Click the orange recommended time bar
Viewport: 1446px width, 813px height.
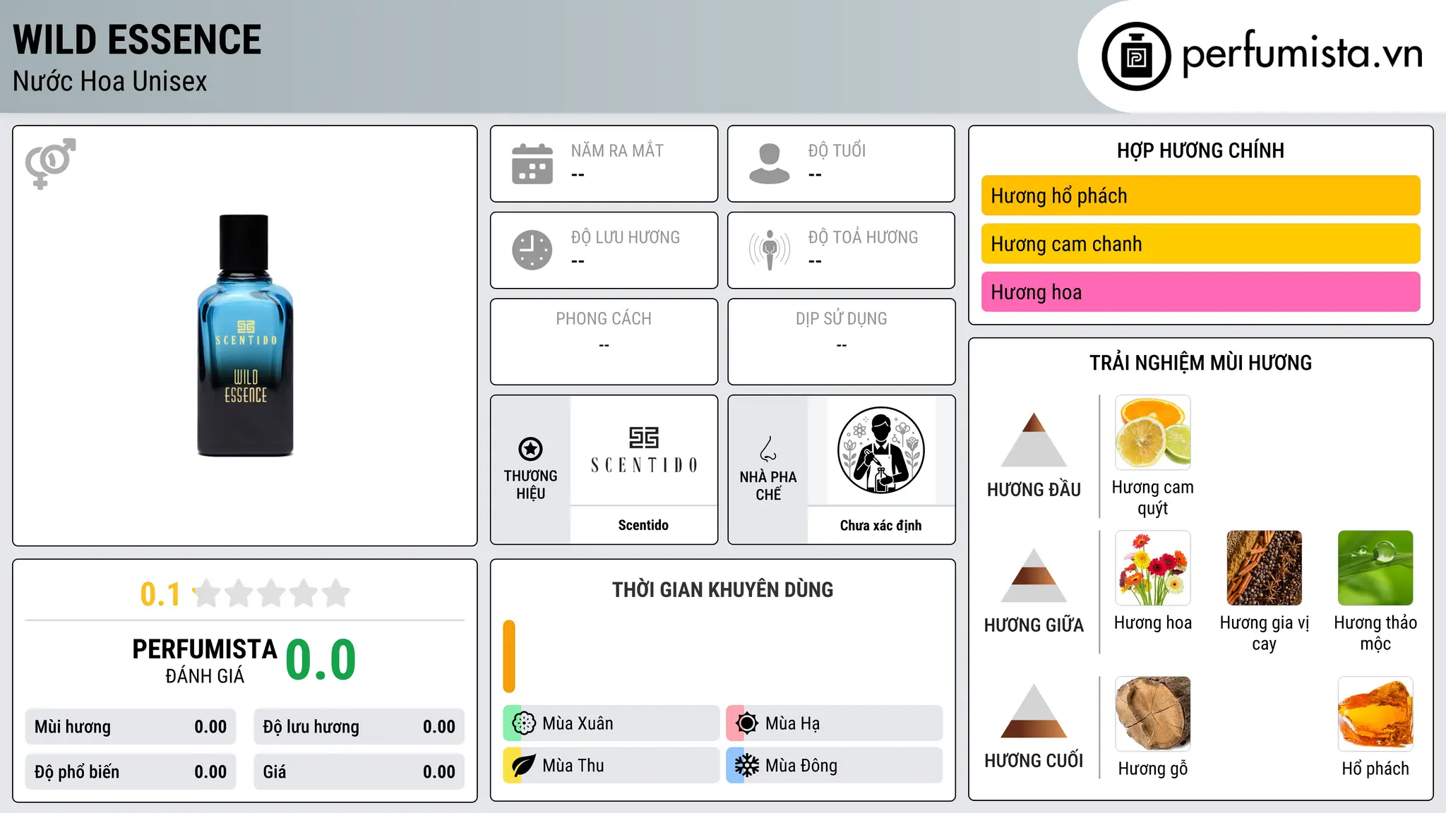pos(509,656)
